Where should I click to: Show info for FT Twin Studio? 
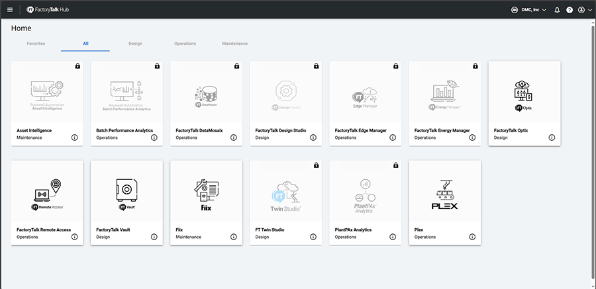click(x=313, y=237)
